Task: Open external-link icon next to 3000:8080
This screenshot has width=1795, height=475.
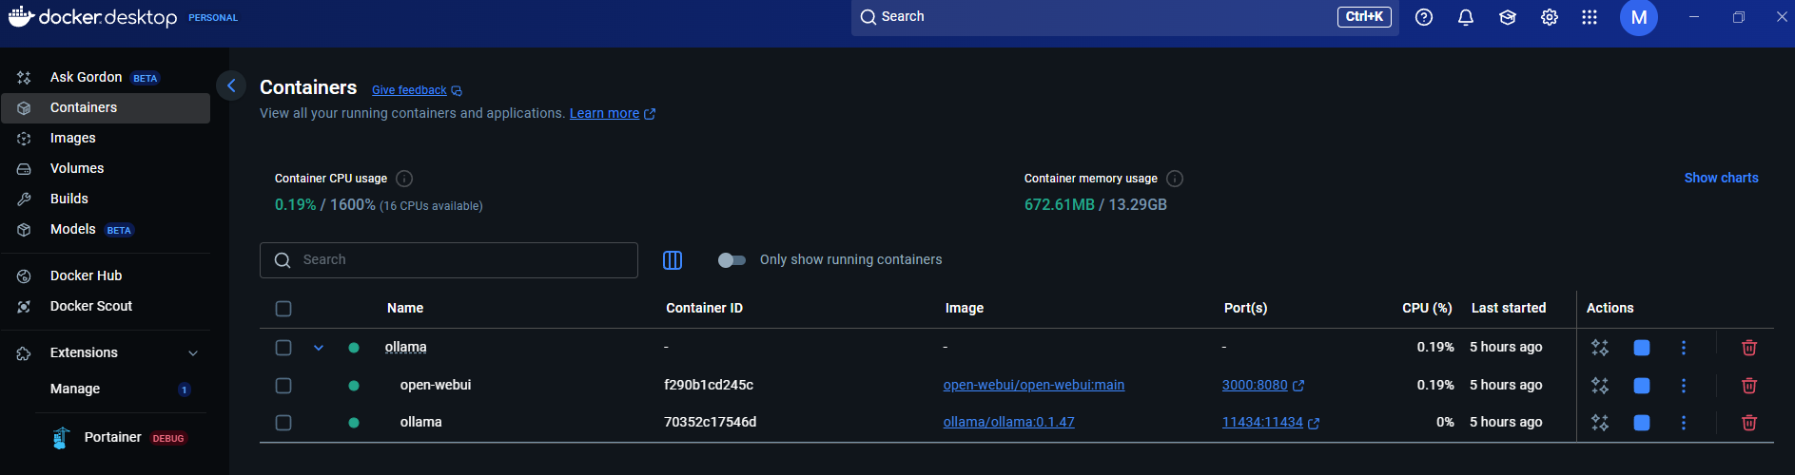Action: pos(1298,386)
